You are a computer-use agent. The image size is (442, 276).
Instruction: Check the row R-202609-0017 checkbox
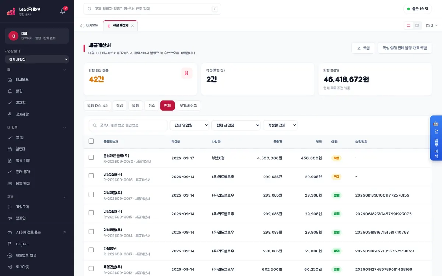click(91, 194)
